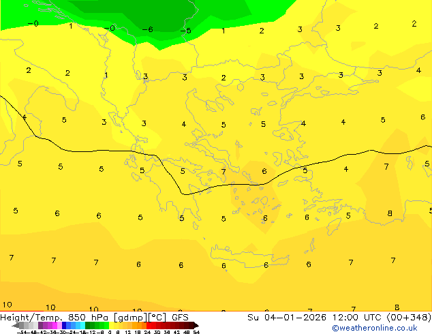Click the "54" legend scale label
The height and width of the screenshot is (334, 432).
196,332
